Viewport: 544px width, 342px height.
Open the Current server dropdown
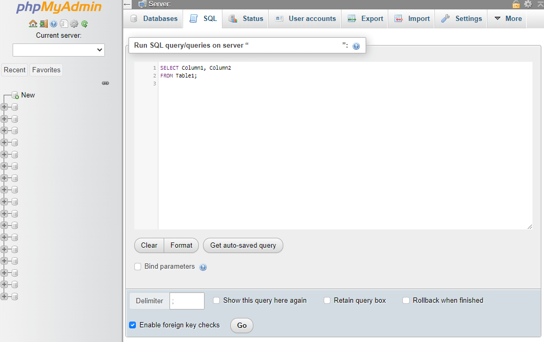58,50
